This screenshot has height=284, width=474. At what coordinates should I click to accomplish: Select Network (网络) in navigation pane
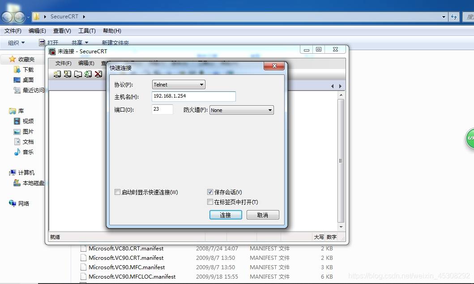tap(19, 203)
